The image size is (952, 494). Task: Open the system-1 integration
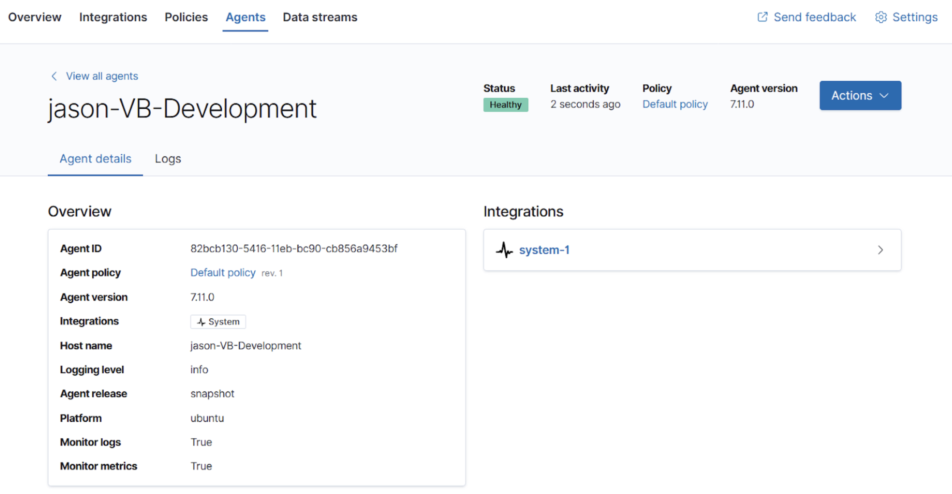click(544, 250)
